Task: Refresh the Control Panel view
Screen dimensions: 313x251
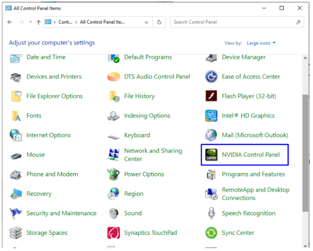Action: coord(159,22)
